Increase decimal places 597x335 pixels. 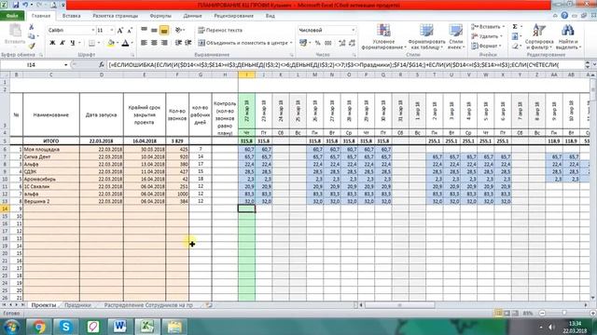click(342, 44)
